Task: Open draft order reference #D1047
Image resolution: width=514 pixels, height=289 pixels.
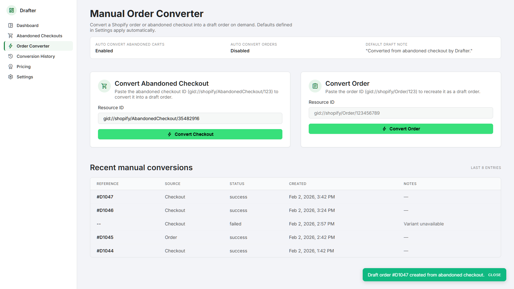Action: (x=105, y=197)
